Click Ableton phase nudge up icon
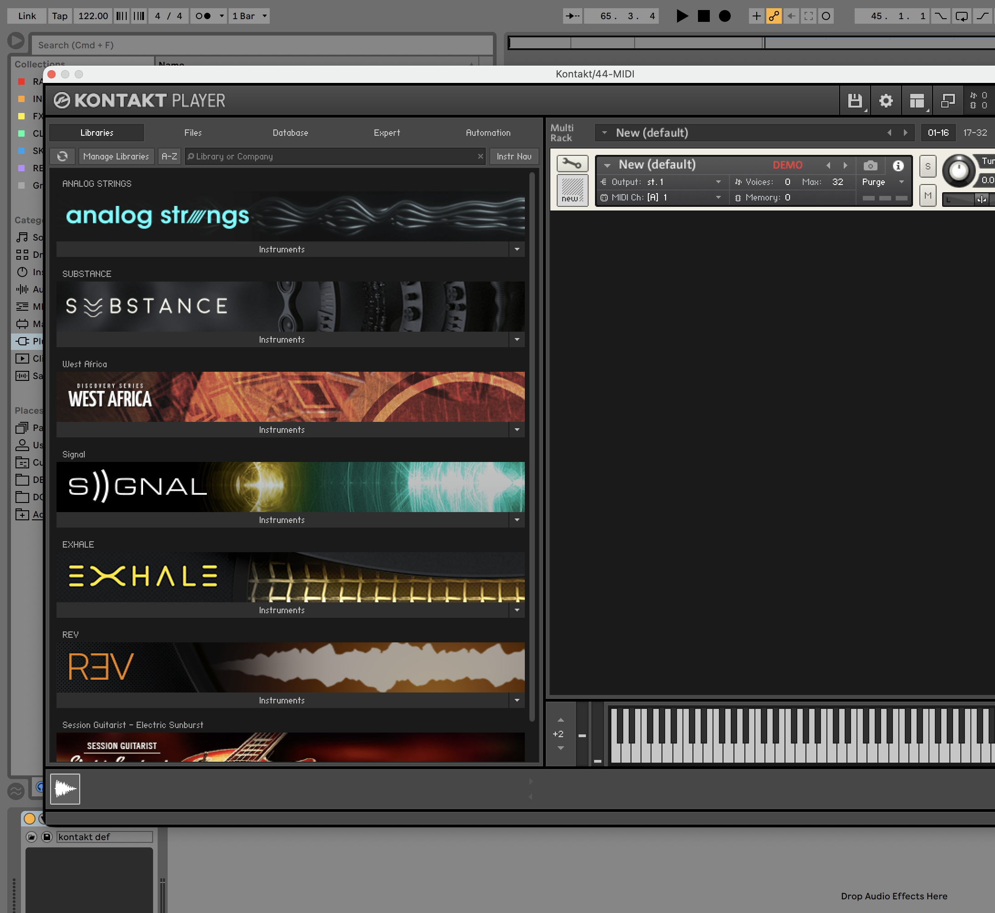The width and height of the screenshot is (995, 913). click(x=139, y=16)
